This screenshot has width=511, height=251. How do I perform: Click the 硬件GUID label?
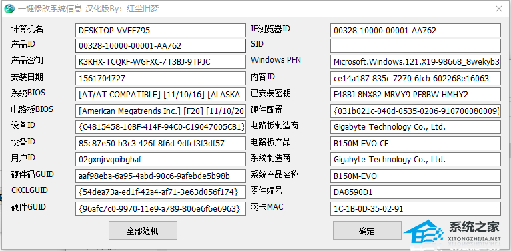(x=29, y=207)
